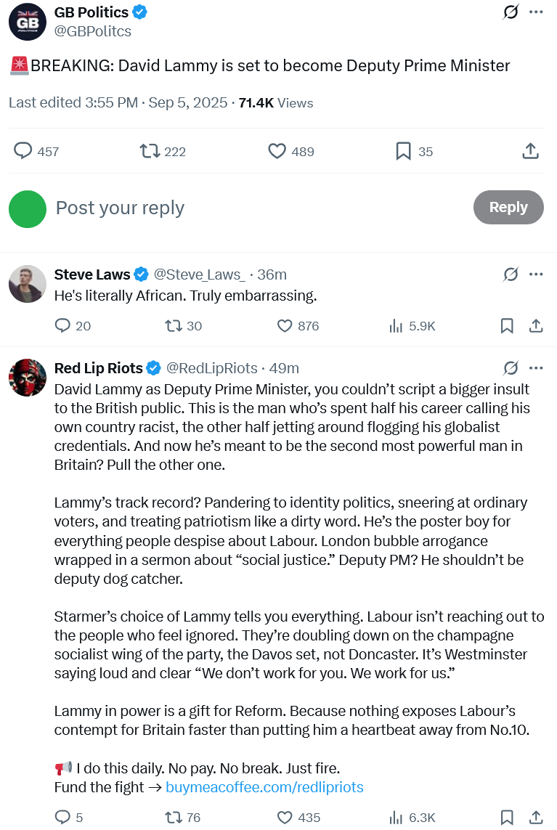Like the GB Politics main post

click(277, 151)
